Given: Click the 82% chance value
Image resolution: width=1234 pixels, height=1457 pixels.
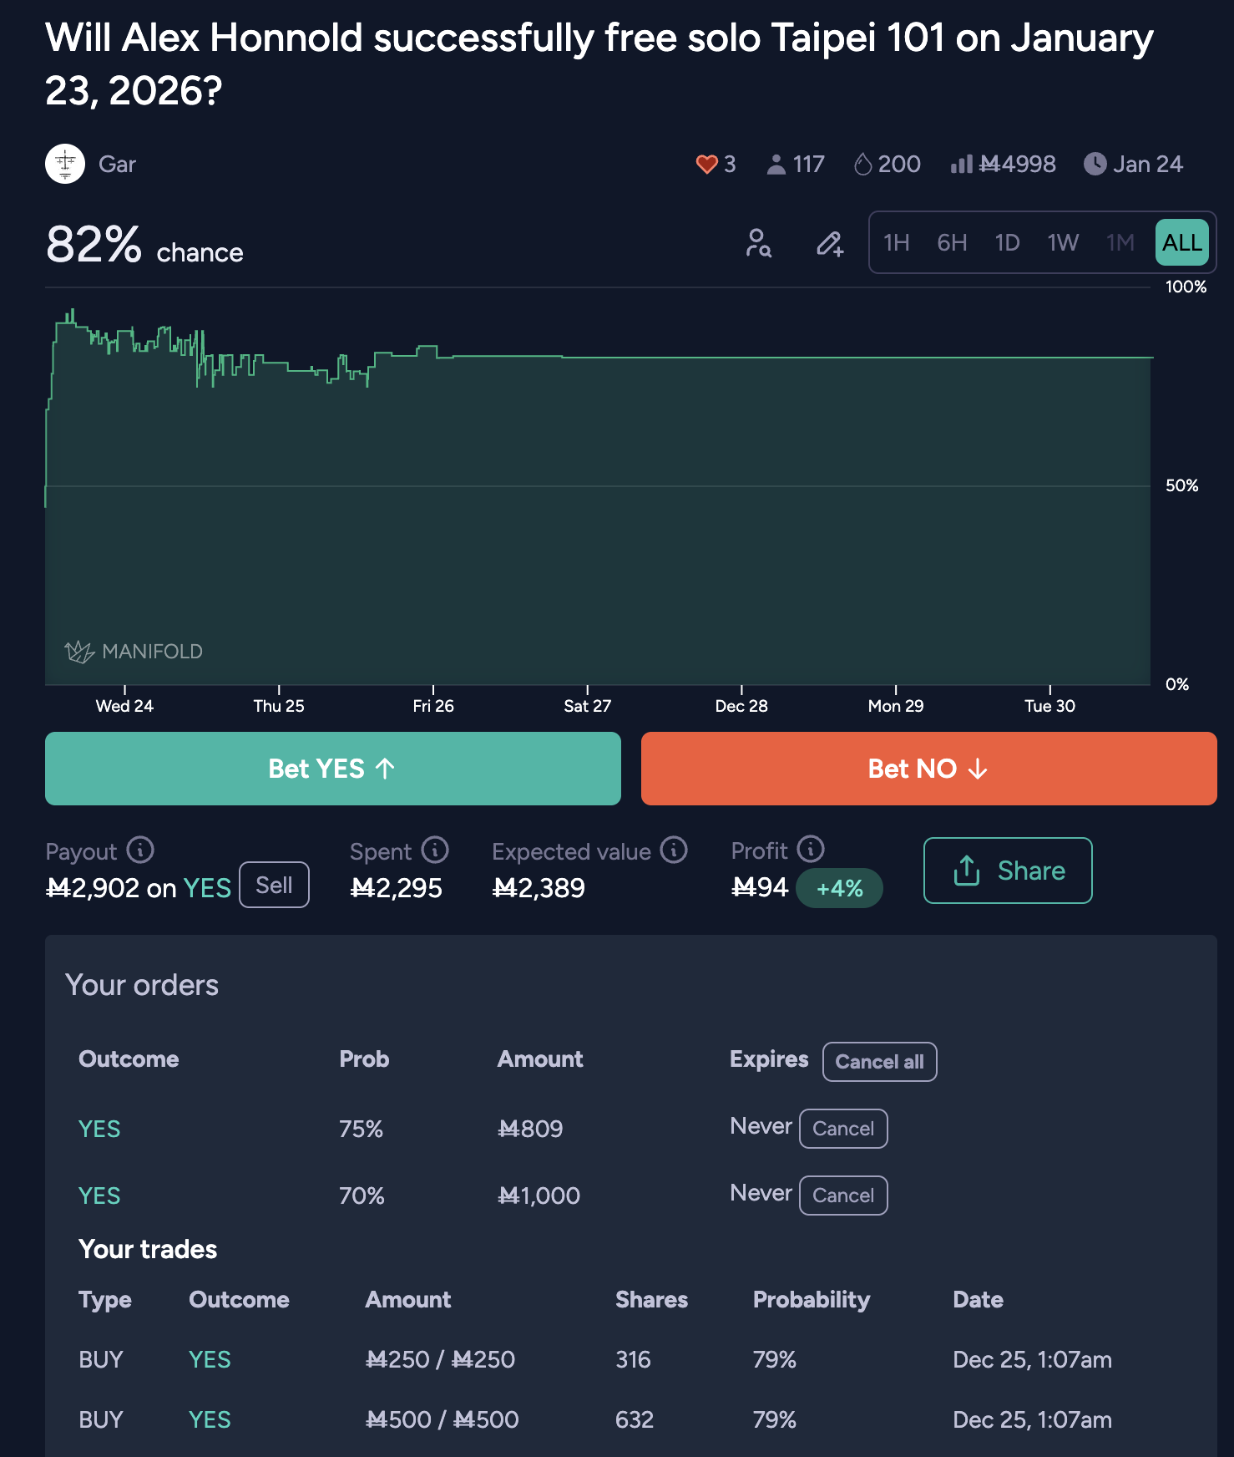Looking at the screenshot, I should [94, 245].
